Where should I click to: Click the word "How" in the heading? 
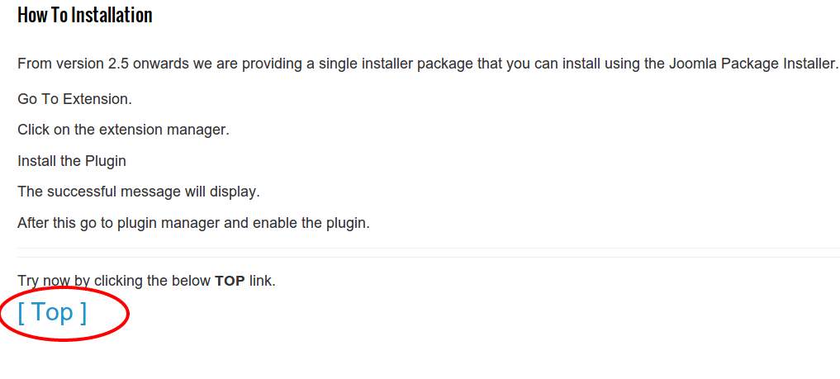click(31, 15)
